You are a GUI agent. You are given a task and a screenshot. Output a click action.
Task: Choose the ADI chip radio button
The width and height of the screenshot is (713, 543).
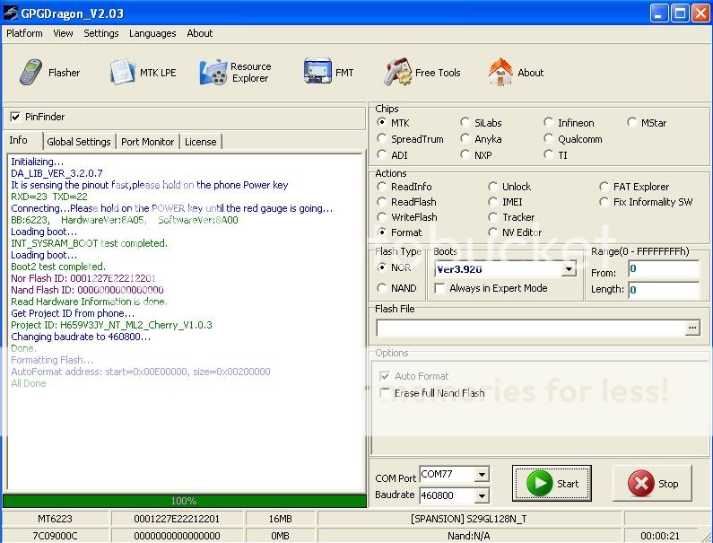point(382,154)
